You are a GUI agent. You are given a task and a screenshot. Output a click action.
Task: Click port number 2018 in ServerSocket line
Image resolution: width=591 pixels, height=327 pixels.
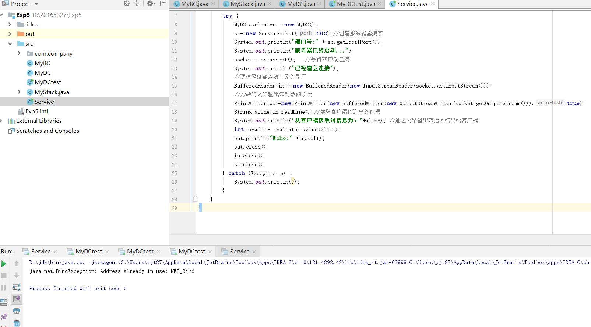[x=321, y=33]
